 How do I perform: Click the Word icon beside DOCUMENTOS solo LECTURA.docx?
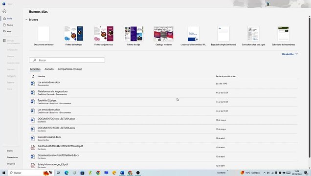(33, 120)
